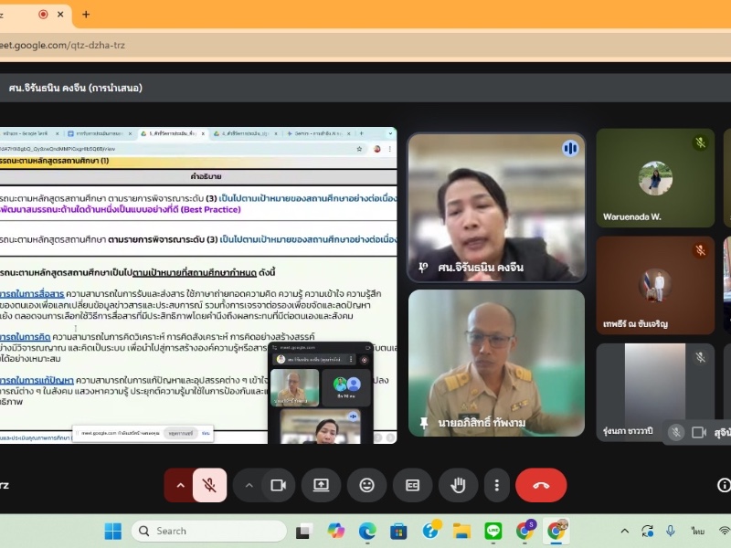
Task: Open Microsoft Edge from the taskbar
Action: pyautogui.click(x=366, y=531)
